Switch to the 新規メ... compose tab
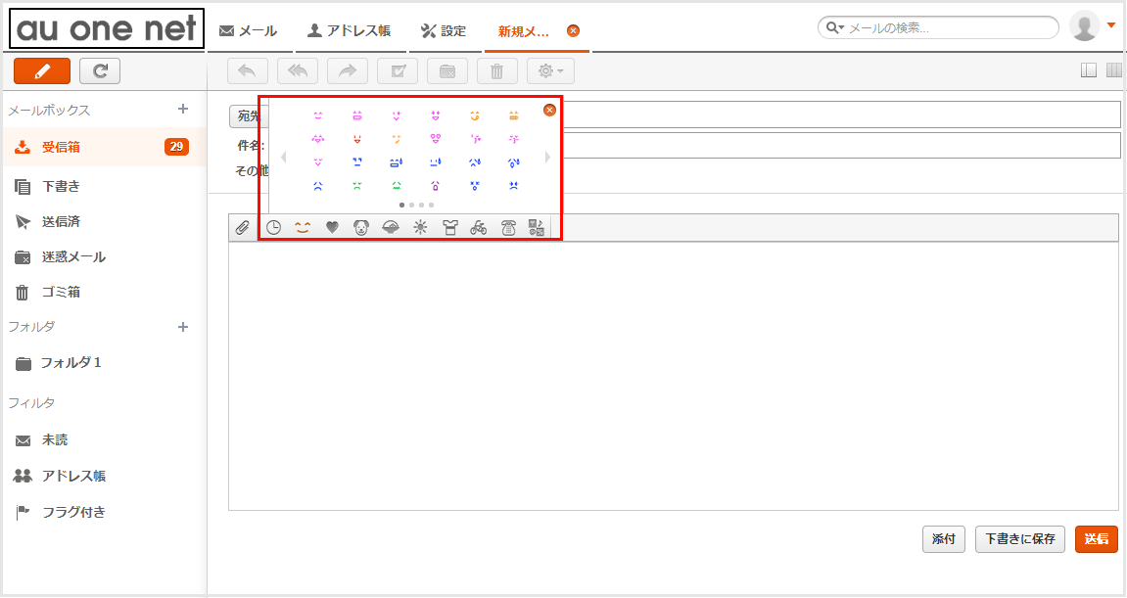The width and height of the screenshot is (1127, 598). click(523, 31)
